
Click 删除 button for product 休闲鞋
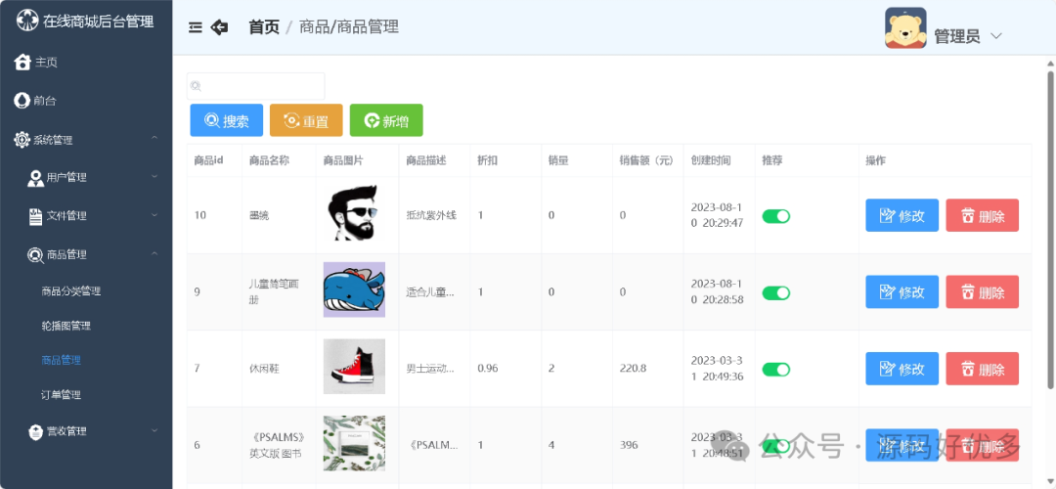pyautogui.click(x=982, y=369)
